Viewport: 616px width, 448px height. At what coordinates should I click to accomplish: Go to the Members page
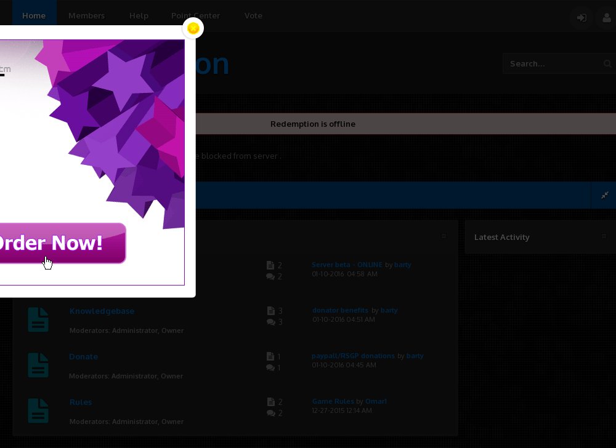coord(86,16)
